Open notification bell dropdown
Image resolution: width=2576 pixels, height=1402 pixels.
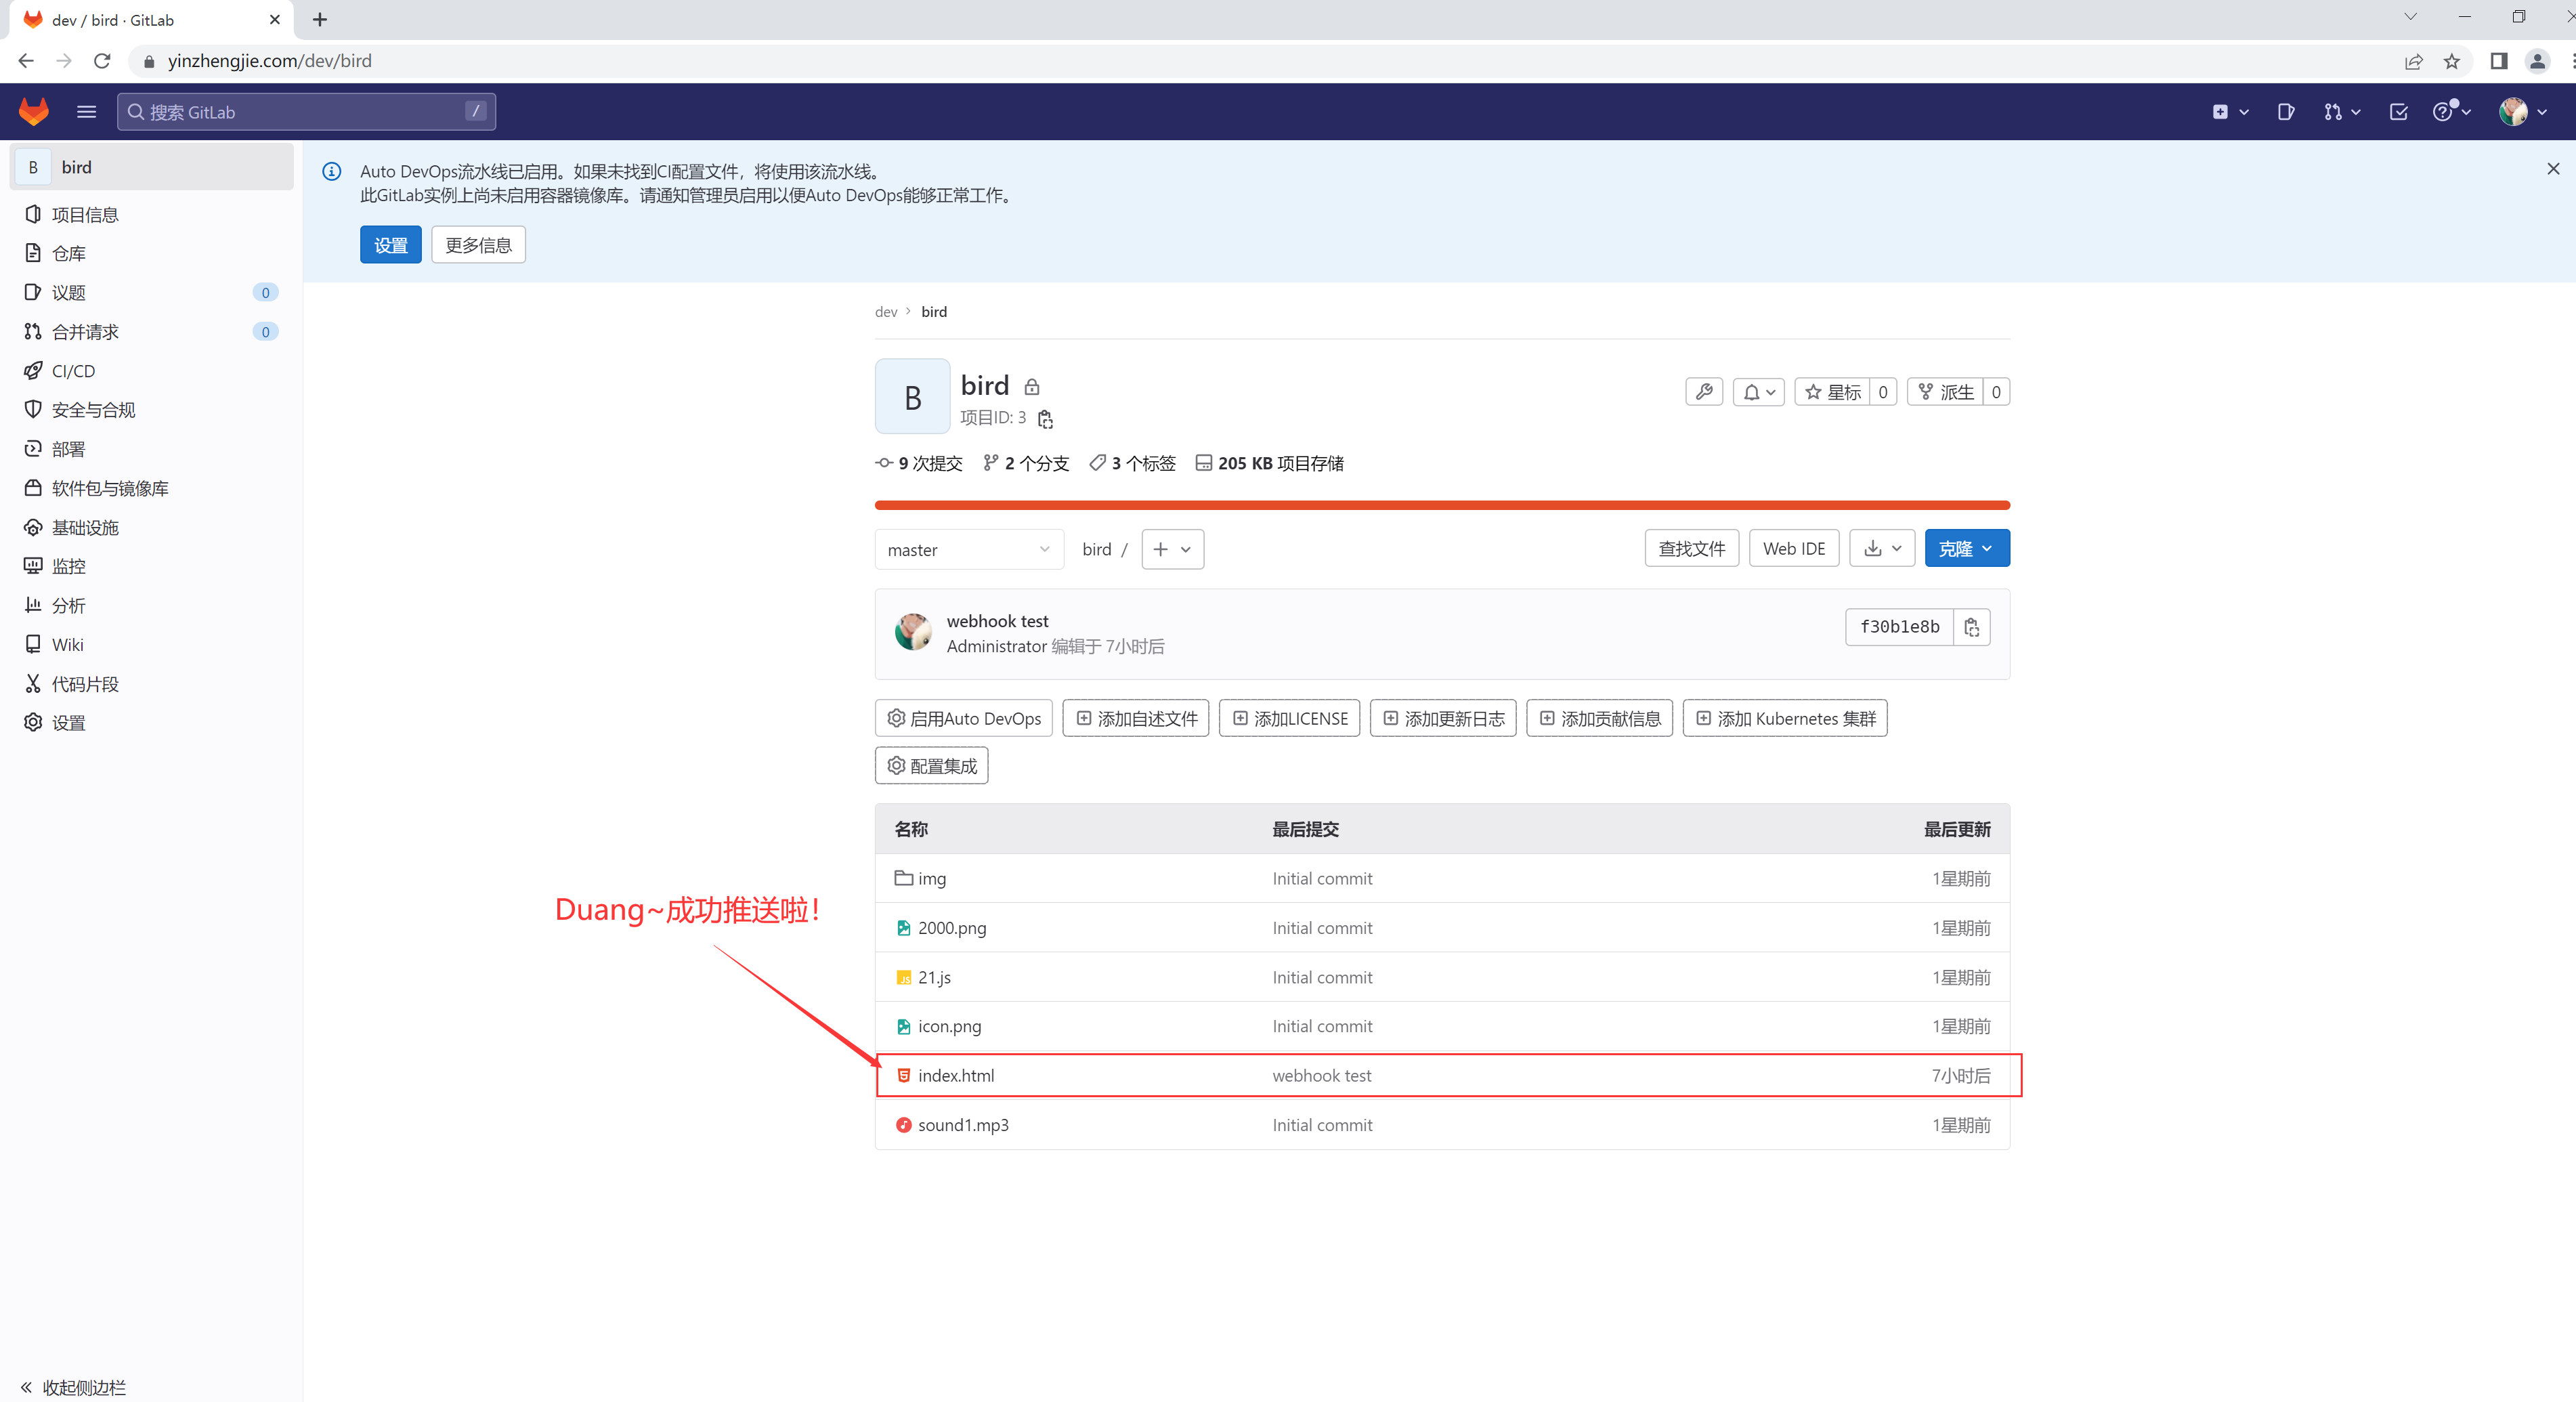click(1758, 392)
